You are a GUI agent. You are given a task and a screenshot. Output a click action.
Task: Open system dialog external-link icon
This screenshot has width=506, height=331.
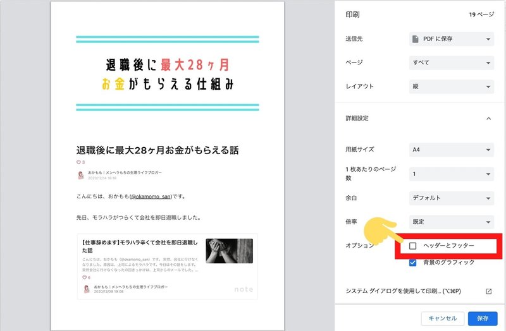point(488,291)
